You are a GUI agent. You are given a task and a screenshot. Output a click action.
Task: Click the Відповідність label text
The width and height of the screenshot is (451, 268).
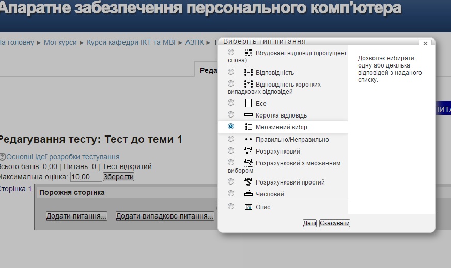pos(275,73)
